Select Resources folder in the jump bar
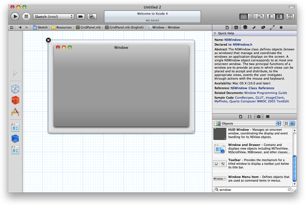Viewport: 305px width, 205px height. click(62, 27)
